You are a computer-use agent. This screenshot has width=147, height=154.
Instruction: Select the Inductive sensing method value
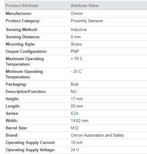(x=79, y=30)
